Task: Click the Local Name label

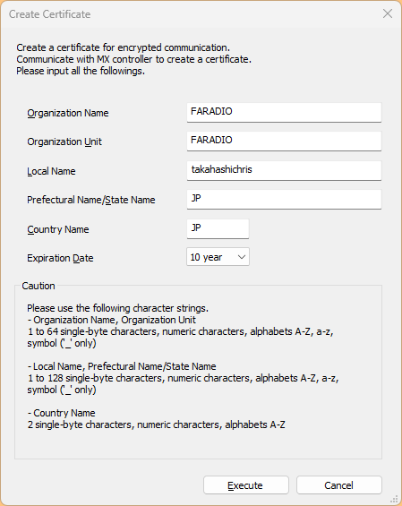Action: [x=51, y=171]
